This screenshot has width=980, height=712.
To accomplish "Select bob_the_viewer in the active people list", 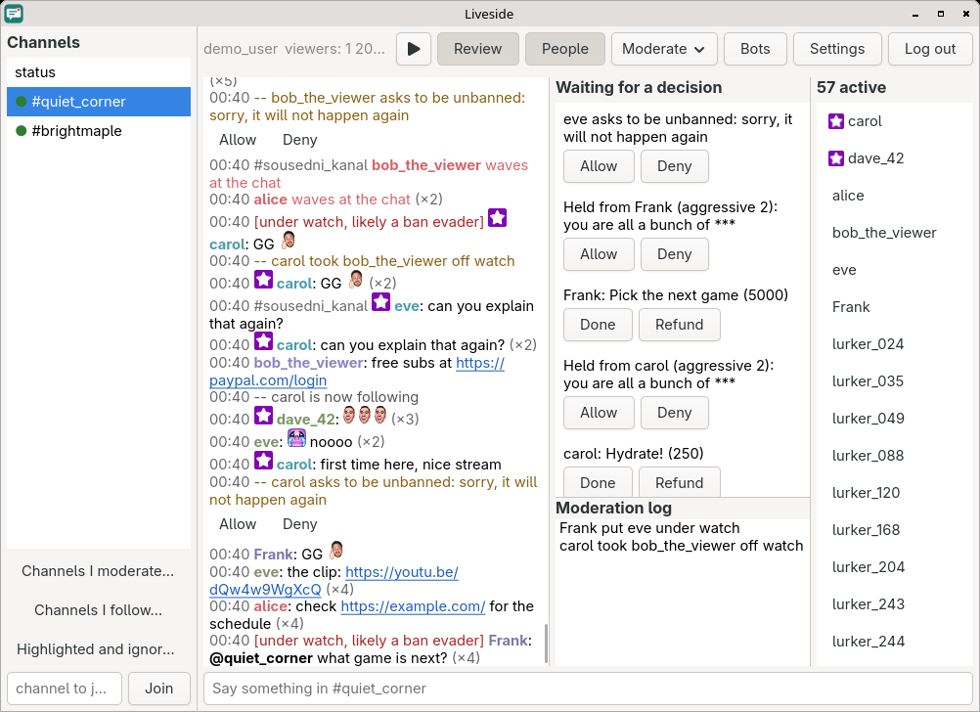I will click(894, 233).
